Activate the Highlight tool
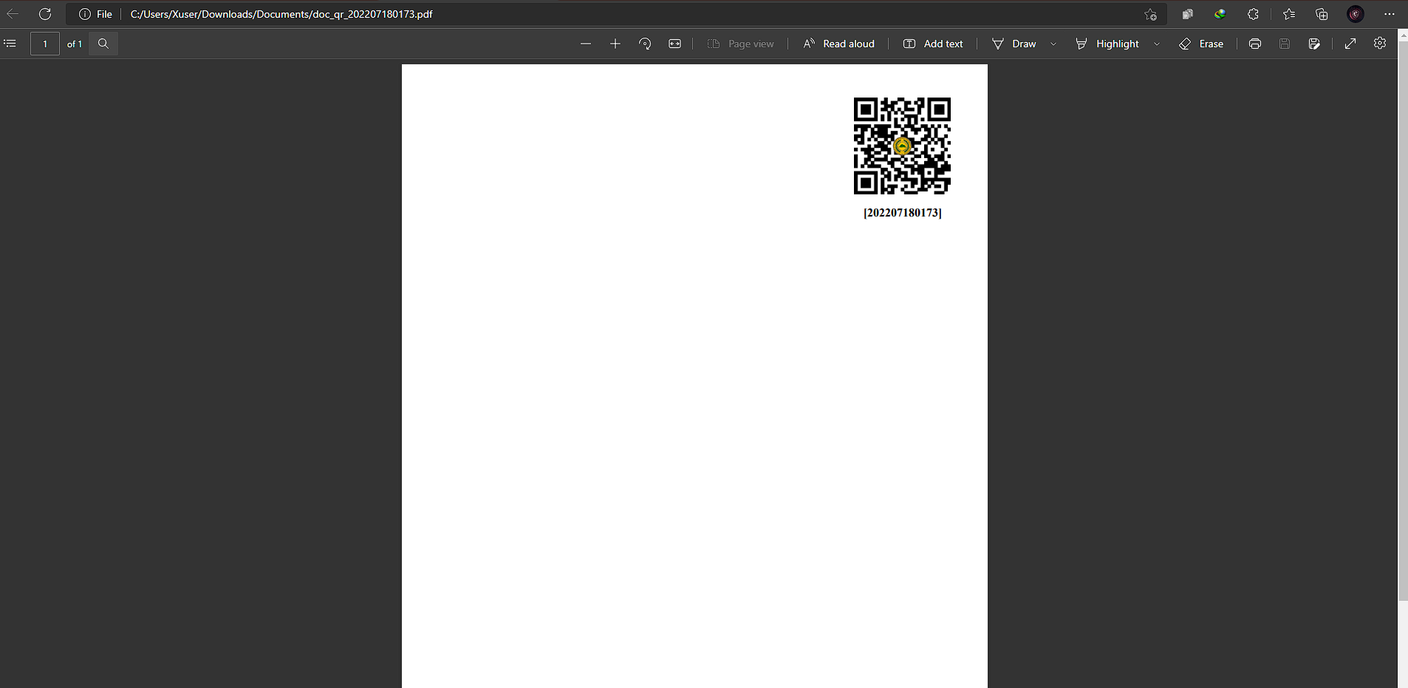The image size is (1408, 688). click(x=1107, y=44)
